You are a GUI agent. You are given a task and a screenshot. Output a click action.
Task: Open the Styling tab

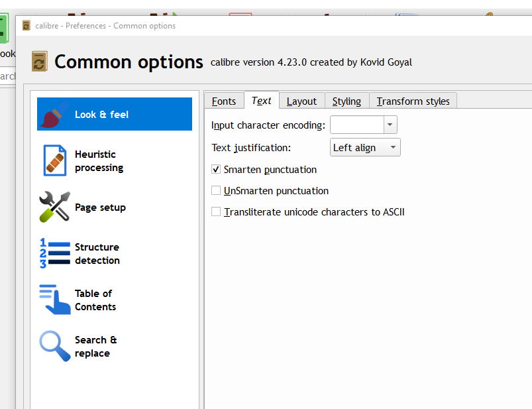pyautogui.click(x=346, y=101)
